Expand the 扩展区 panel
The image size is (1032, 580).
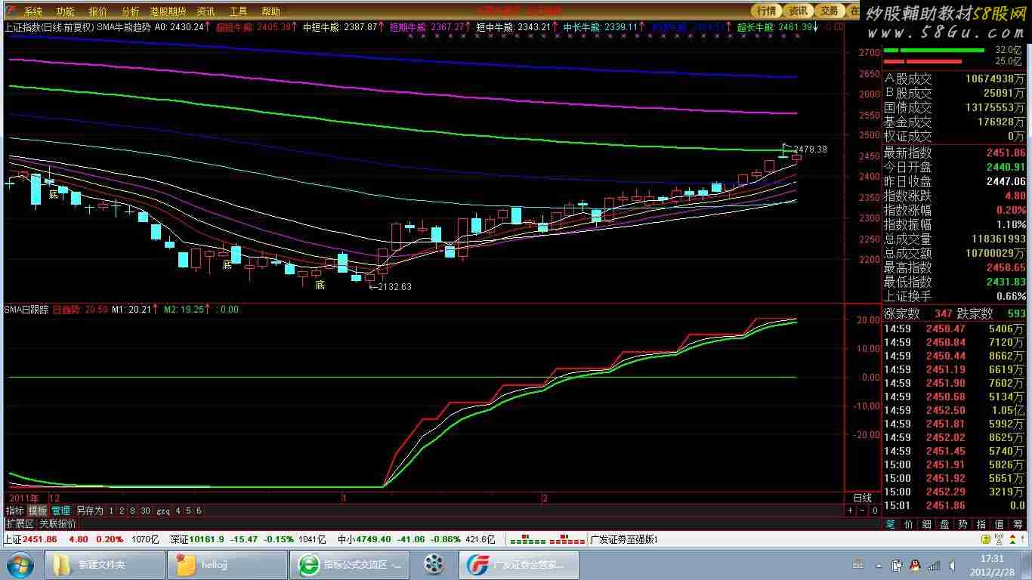(x=20, y=523)
